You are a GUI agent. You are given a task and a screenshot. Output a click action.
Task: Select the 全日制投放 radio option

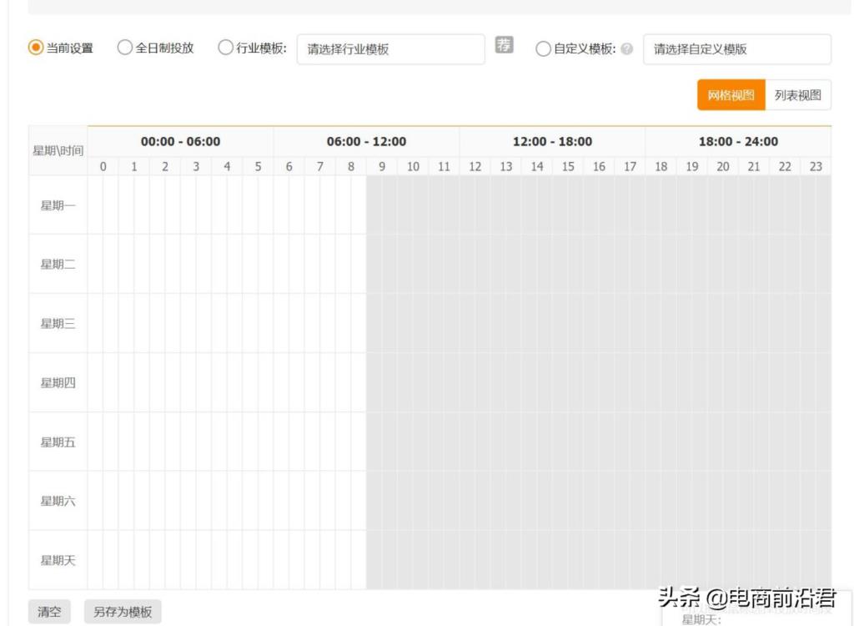click(125, 48)
